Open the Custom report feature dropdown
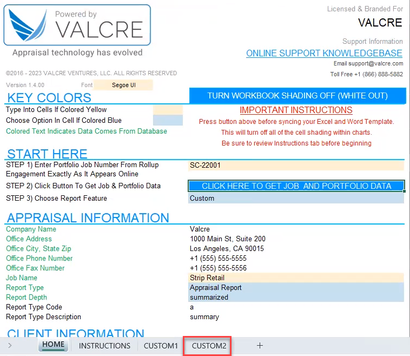 point(296,198)
